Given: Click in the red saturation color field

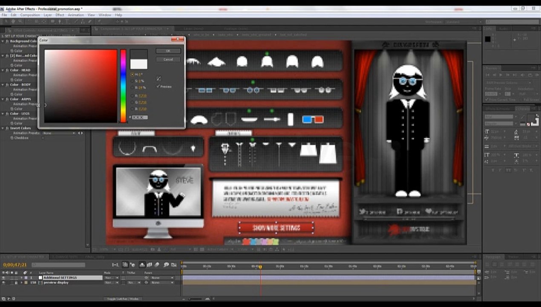Looking at the screenshot, I should pos(81,86).
